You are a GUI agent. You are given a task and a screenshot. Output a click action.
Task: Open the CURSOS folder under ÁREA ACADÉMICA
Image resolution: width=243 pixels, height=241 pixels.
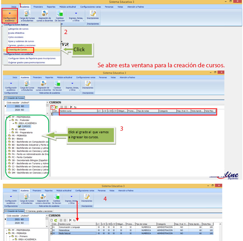coord(25,126)
